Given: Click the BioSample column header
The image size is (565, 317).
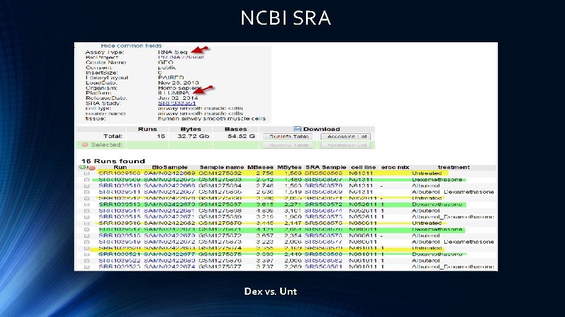Looking at the screenshot, I should (169, 167).
